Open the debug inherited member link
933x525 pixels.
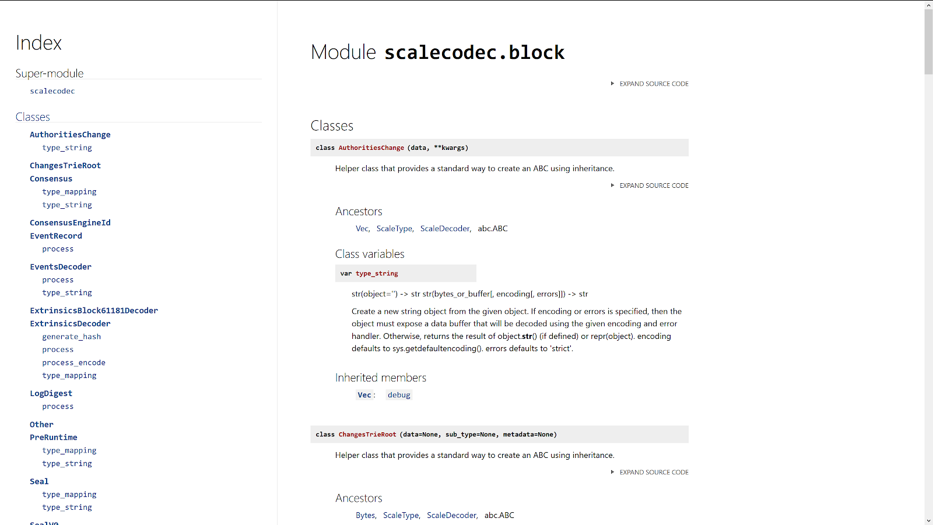tap(399, 395)
